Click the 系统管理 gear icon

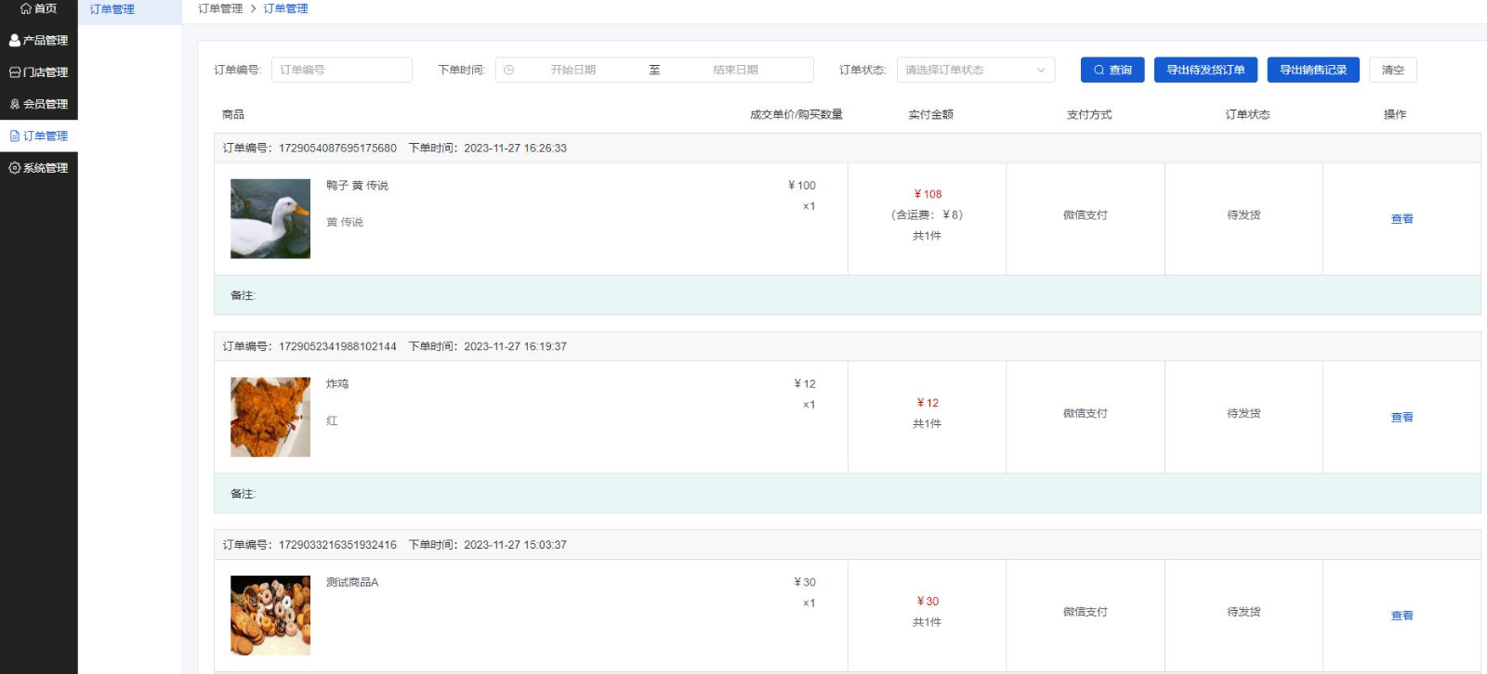pos(15,168)
